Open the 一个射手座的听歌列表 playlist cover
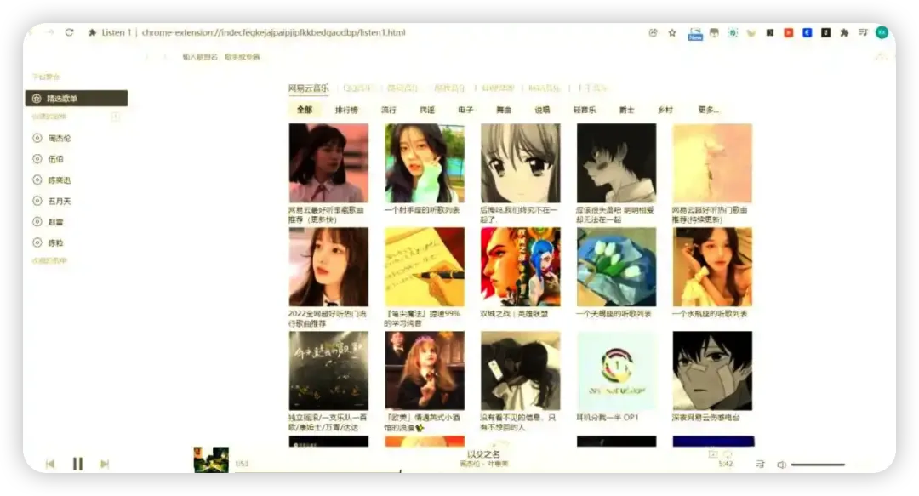Image resolution: width=919 pixels, height=496 pixels. [x=425, y=163]
